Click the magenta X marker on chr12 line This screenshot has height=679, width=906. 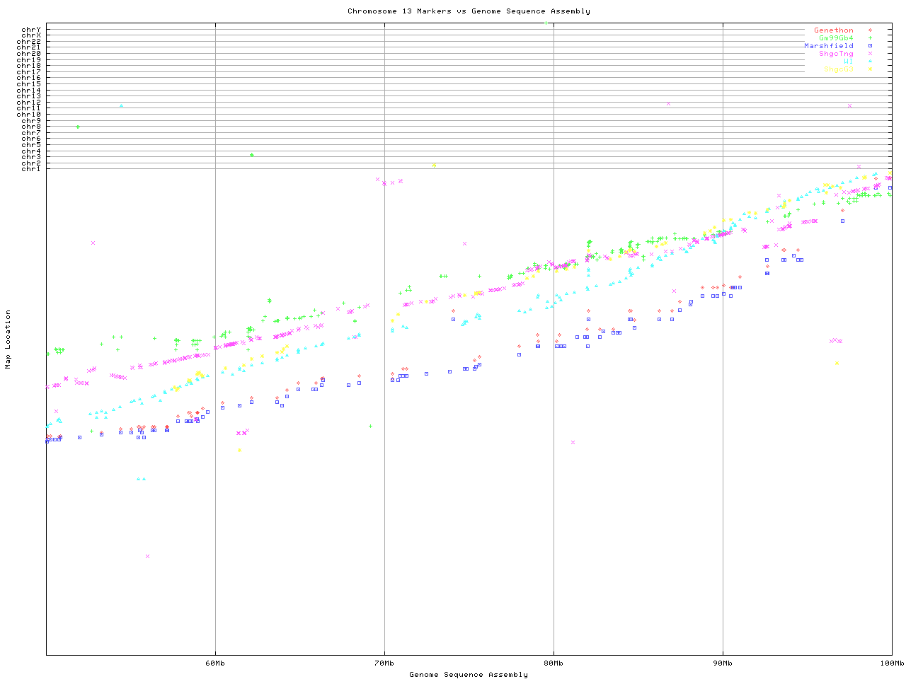pos(668,103)
